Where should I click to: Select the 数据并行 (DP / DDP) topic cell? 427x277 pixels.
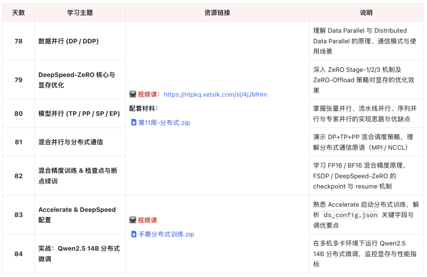[x=68, y=41]
